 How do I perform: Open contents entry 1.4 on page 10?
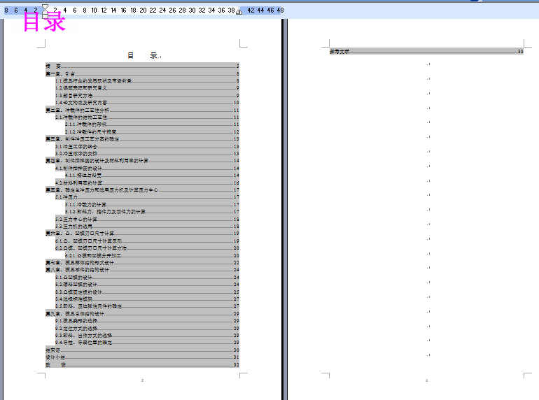click(147, 103)
